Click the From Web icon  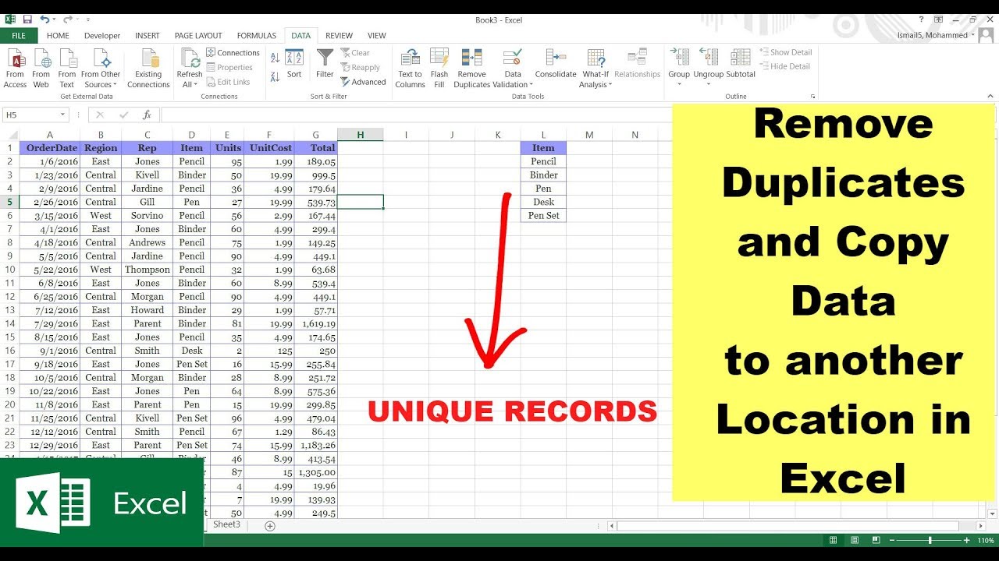(41, 59)
